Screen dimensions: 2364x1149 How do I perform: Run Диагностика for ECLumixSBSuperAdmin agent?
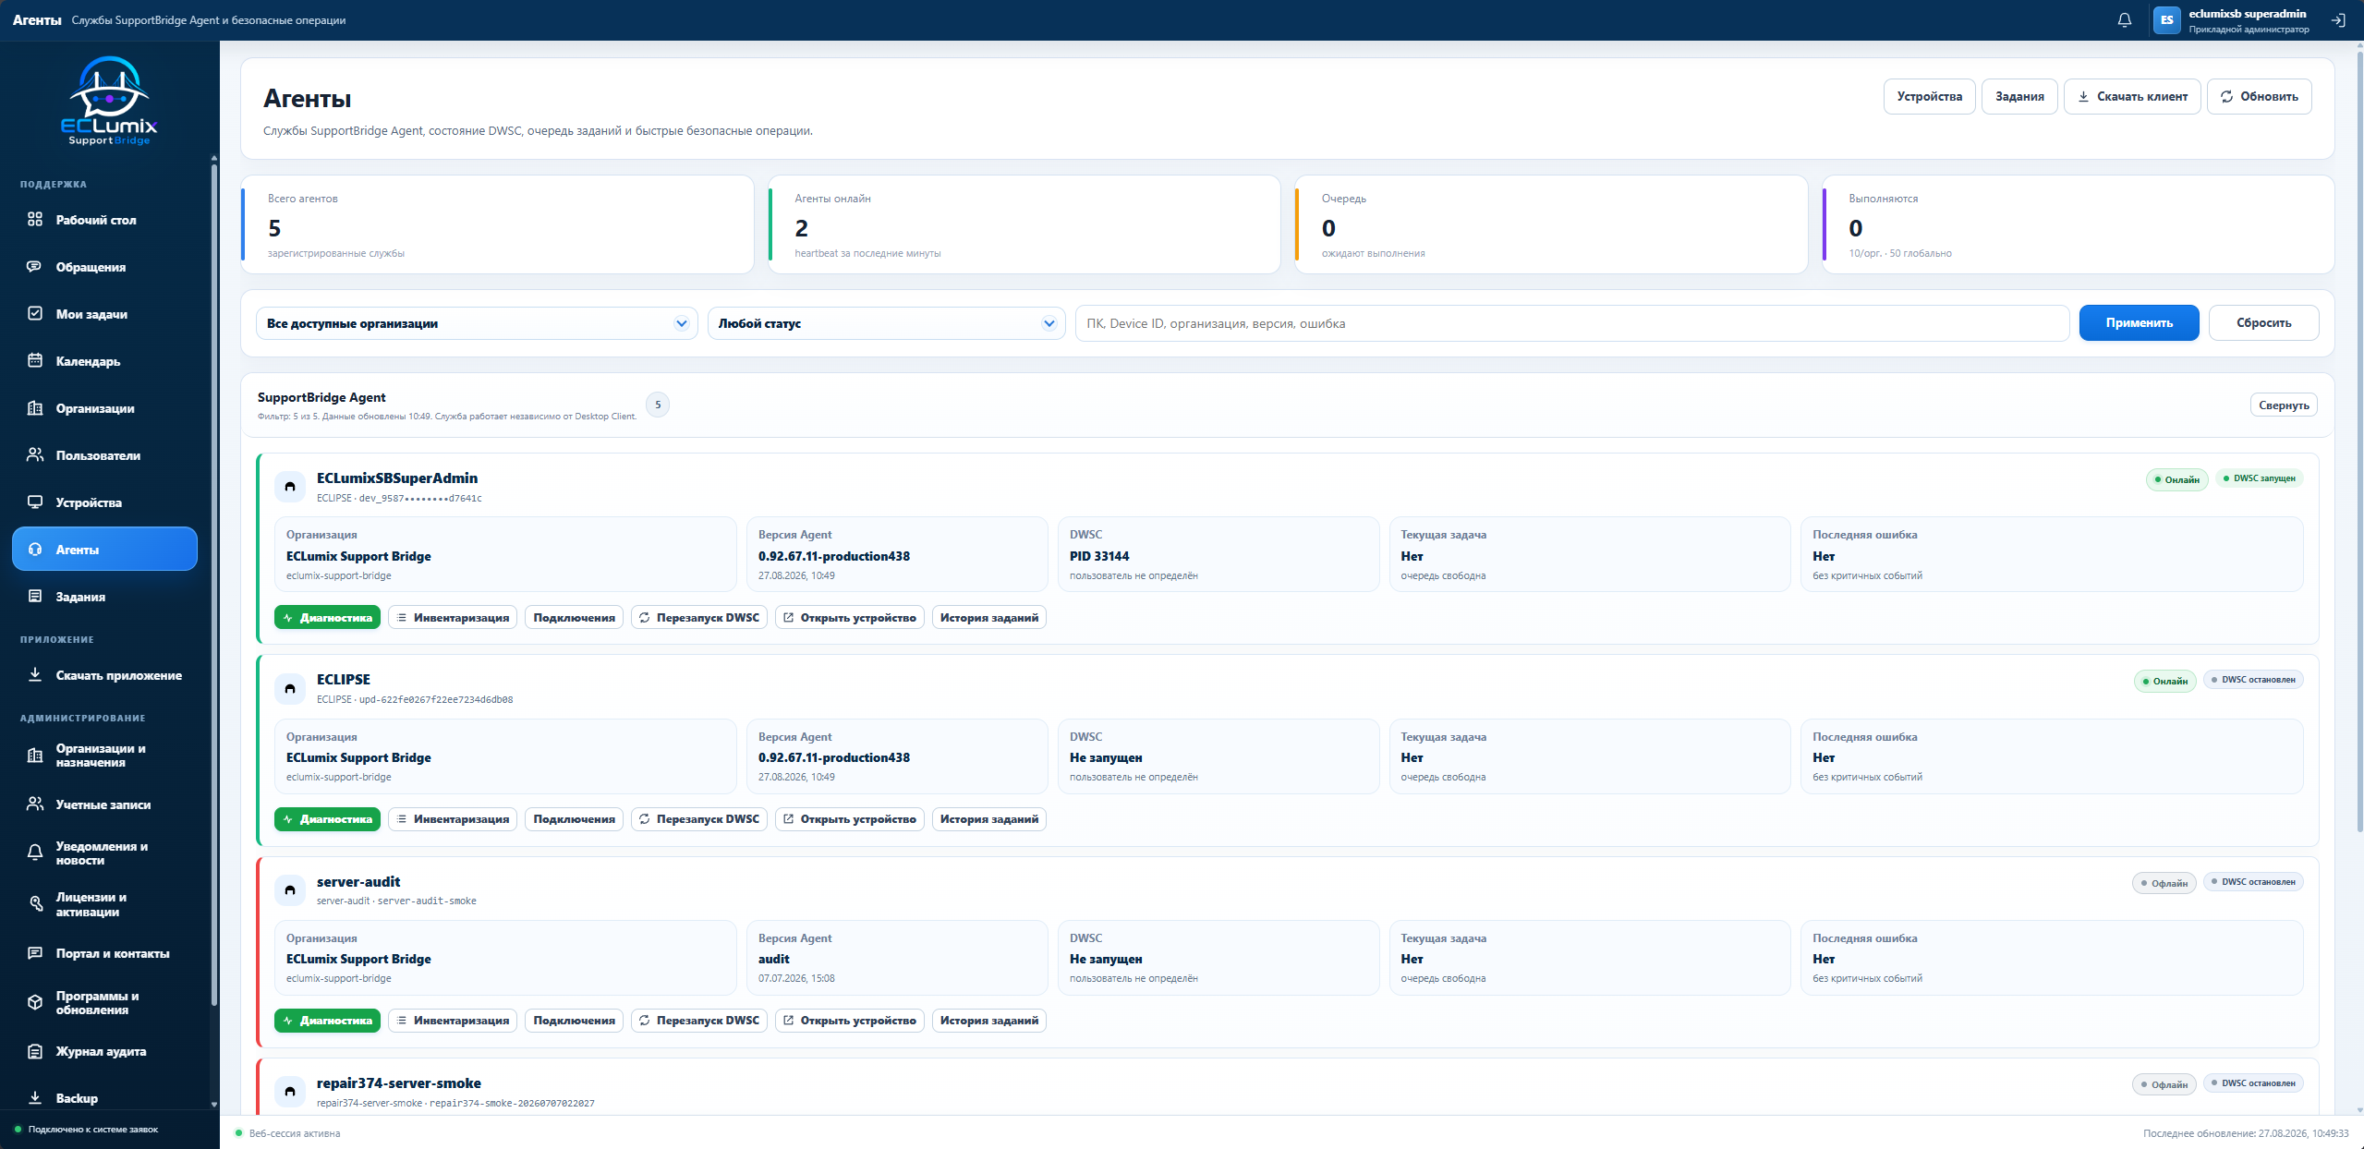point(327,618)
